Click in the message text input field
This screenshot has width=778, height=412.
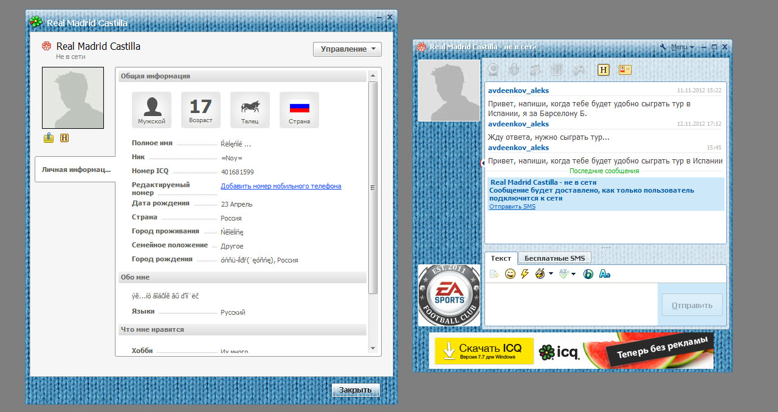[571, 304]
